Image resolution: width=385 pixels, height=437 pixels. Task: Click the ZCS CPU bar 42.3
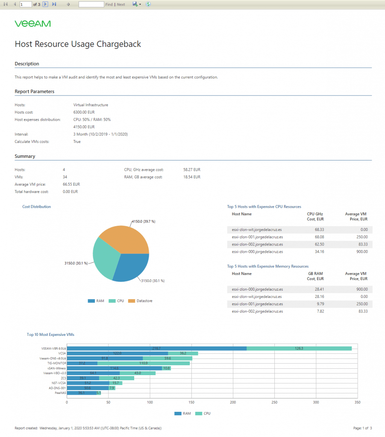point(117,378)
